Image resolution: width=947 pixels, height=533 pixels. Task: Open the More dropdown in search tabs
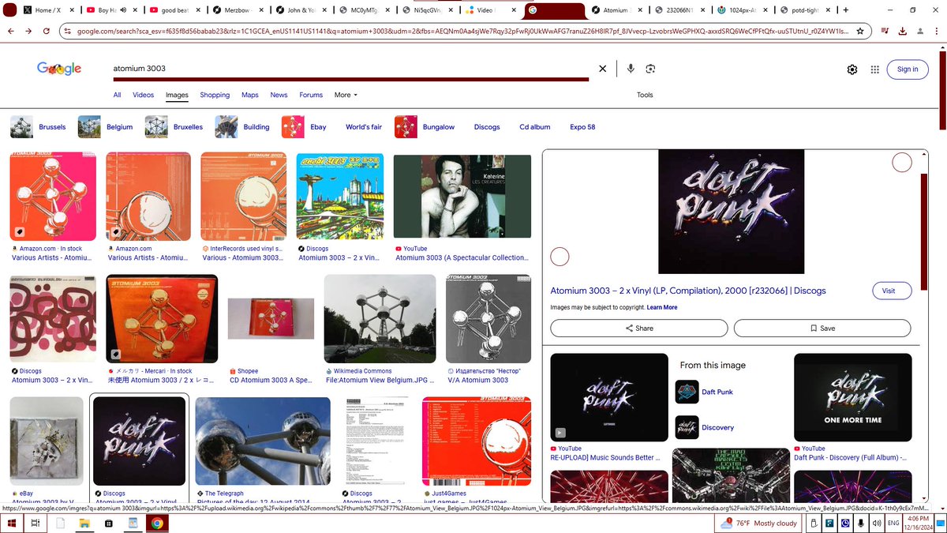click(346, 95)
